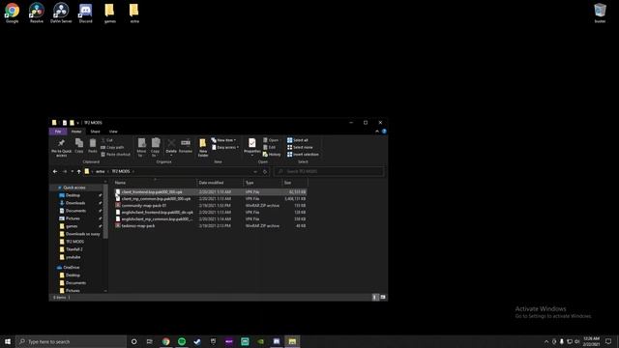Switch to the View ribbon tab
Screen dimensions: 619x348
click(x=113, y=131)
